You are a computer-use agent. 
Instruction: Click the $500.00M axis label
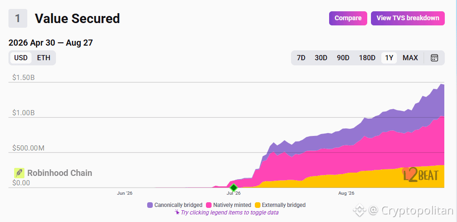coord(28,148)
